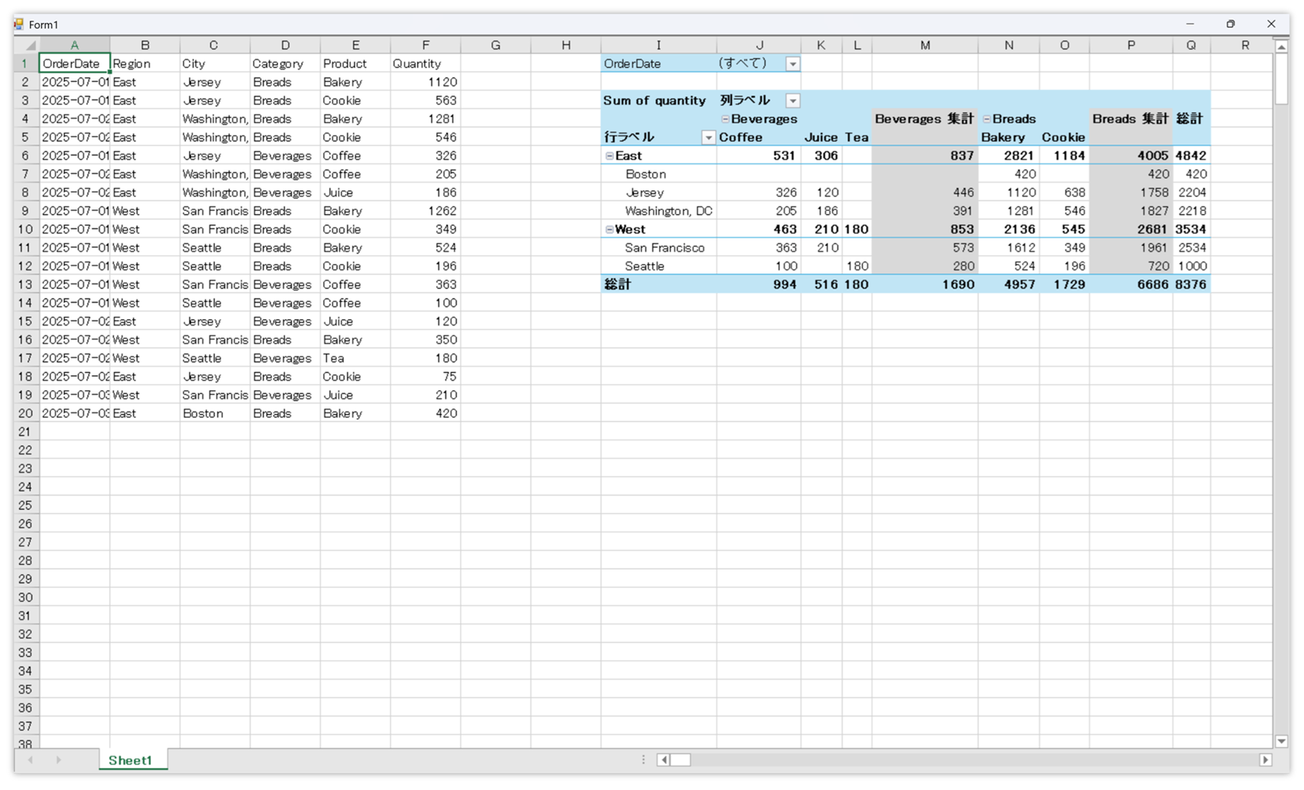Click the Select All corner triangle
The width and height of the screenshot is (1304, 790).
click(27, 45)
